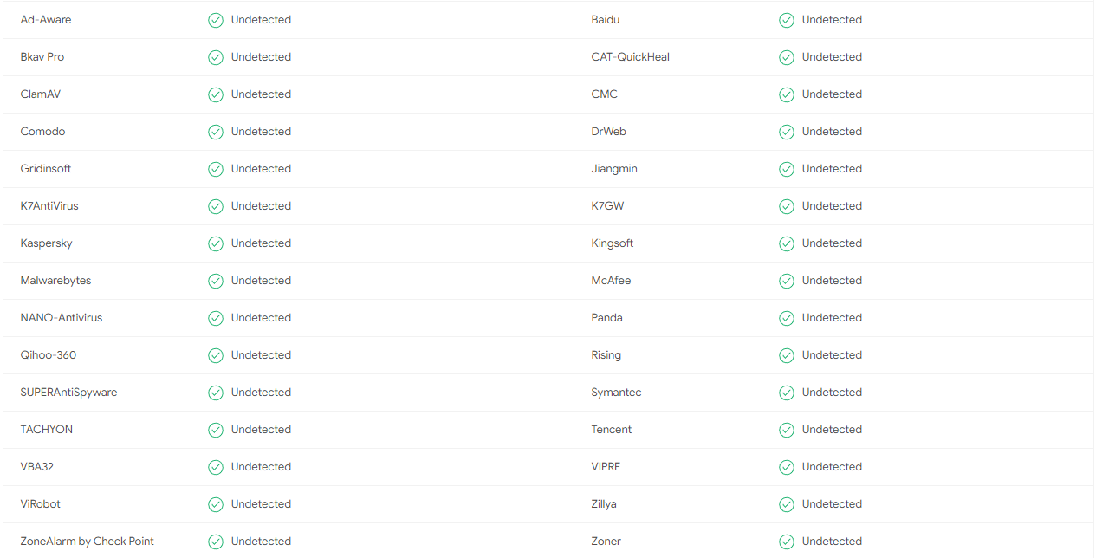Select the checkmark icon beside ClamAV
This screenshot has height=558, width=1096.
(x=216, y=94)
